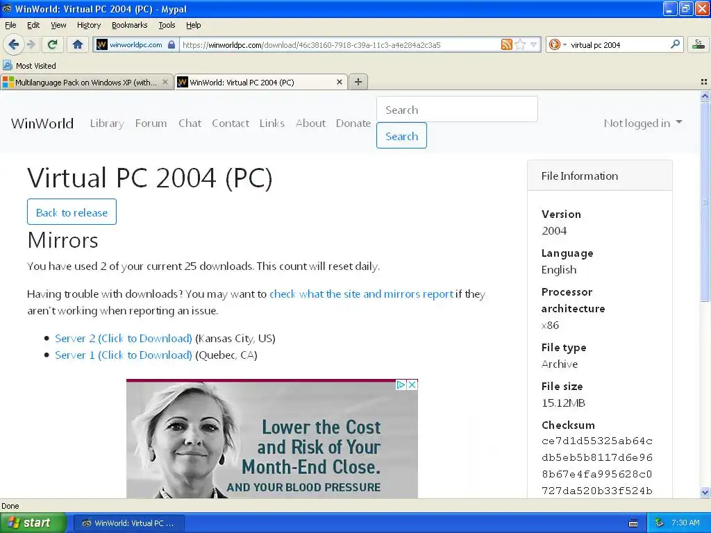
Task: Close the Multilanguage Pack tab
Action: [x=165, y=82]
